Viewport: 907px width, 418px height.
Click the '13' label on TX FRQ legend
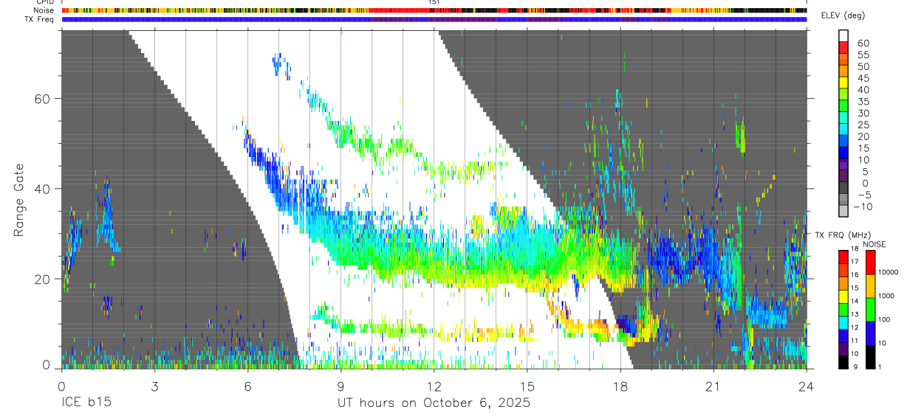(x=854, y=314)
